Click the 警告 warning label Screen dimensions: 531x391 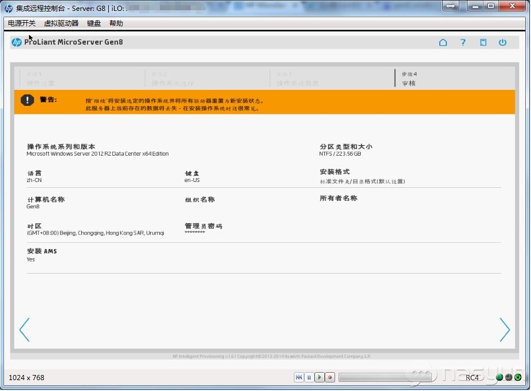point(48,100)
